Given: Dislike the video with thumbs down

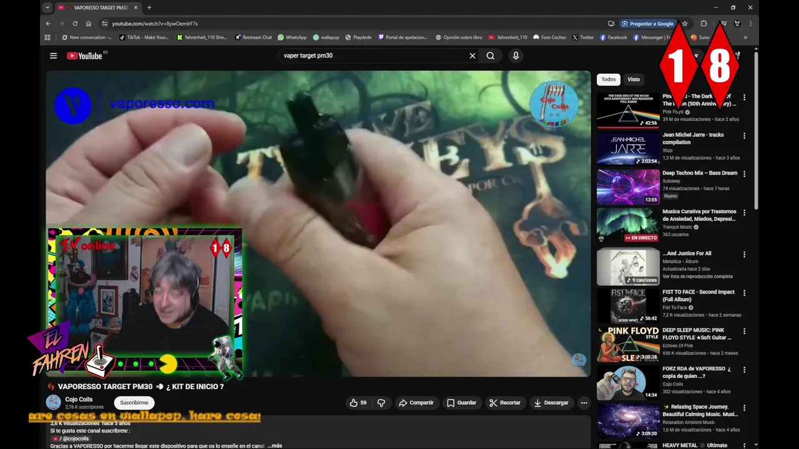Looking at the screenshot, I should (381, 403).
